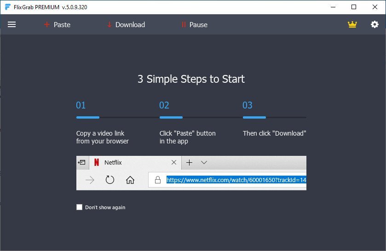Screen dimensions: 386x251
Task: Click the FlixGrab logo in title bar
Action: [x=8, y=7]
